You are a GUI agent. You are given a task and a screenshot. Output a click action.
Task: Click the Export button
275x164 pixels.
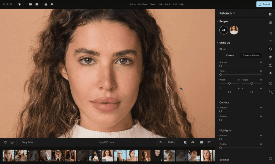[x=264, y=4]
